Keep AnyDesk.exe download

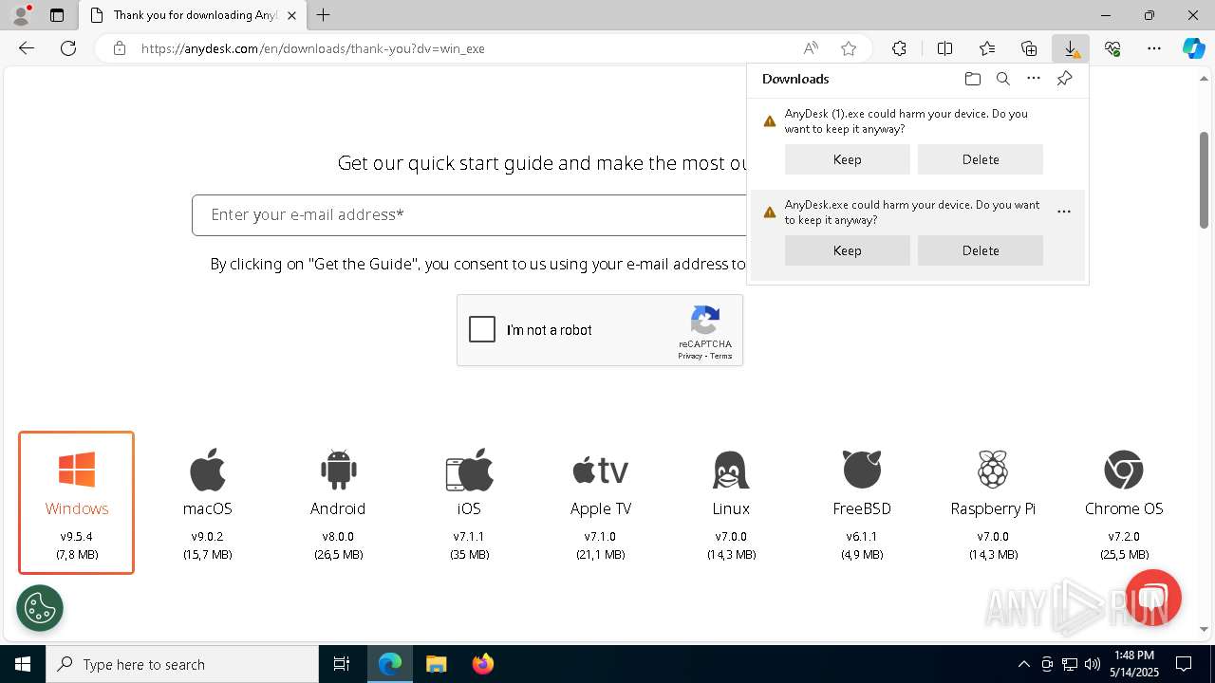pos(848,250)
